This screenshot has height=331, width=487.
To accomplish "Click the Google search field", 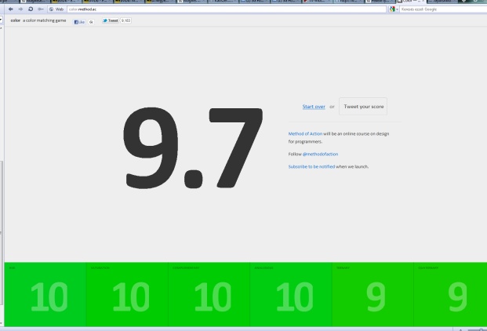I will (x=439, y=9).
